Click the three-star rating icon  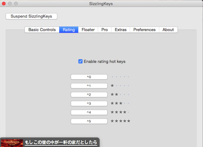[120, 103]
